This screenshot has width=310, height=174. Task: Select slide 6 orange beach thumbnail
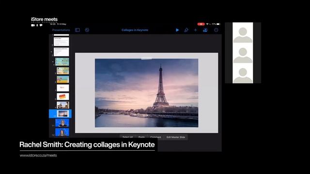click(x=63, y=79)
